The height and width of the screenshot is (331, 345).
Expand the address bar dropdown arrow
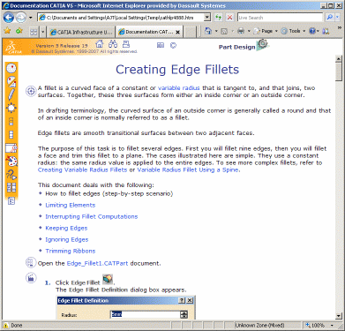207,18
